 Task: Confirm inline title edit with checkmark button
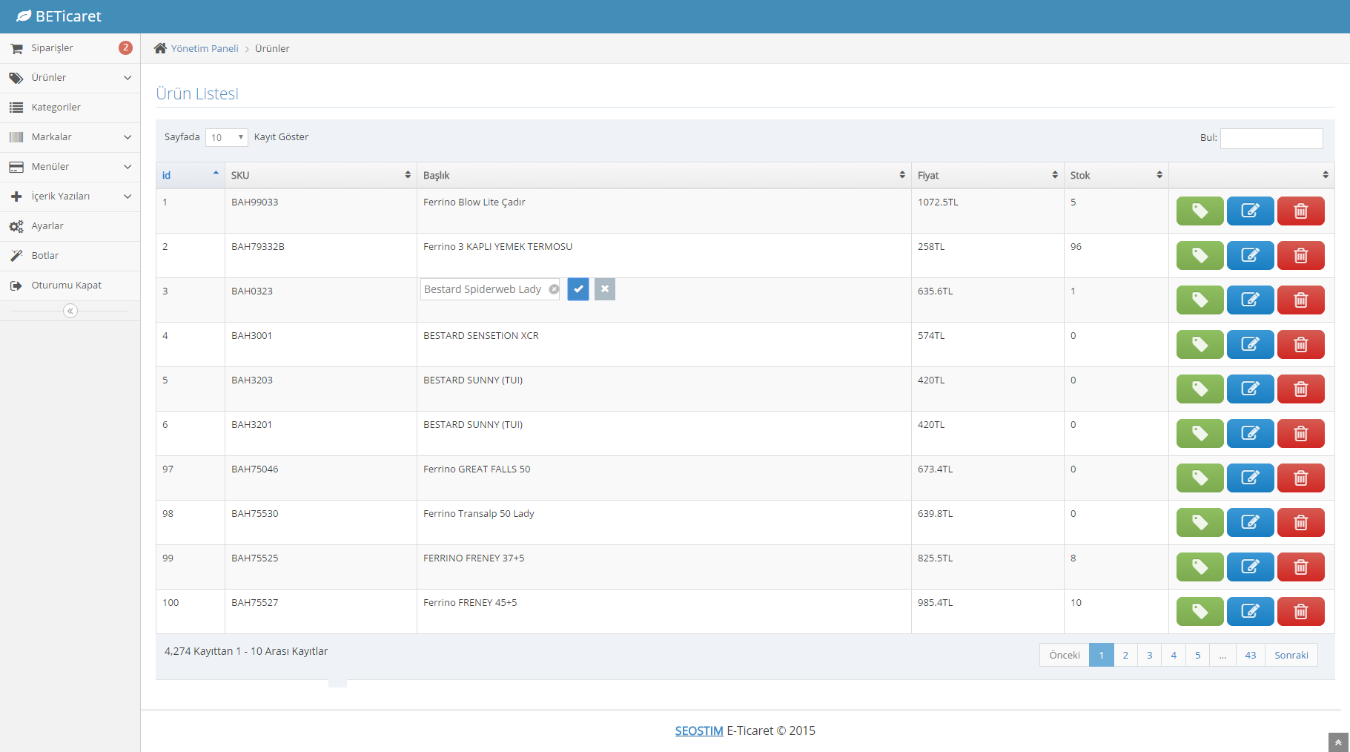(x=578, y=289)
